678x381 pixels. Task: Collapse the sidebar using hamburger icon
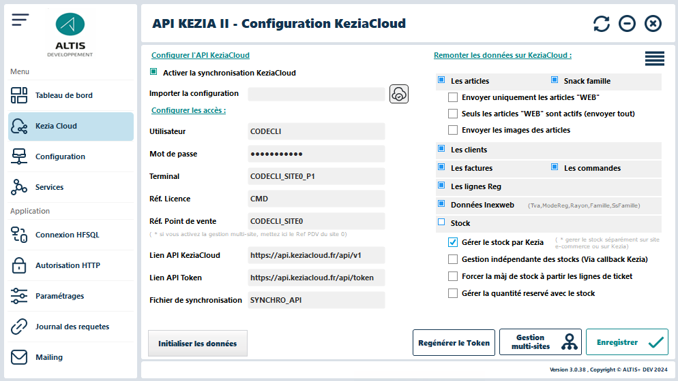tap(20, 20)
